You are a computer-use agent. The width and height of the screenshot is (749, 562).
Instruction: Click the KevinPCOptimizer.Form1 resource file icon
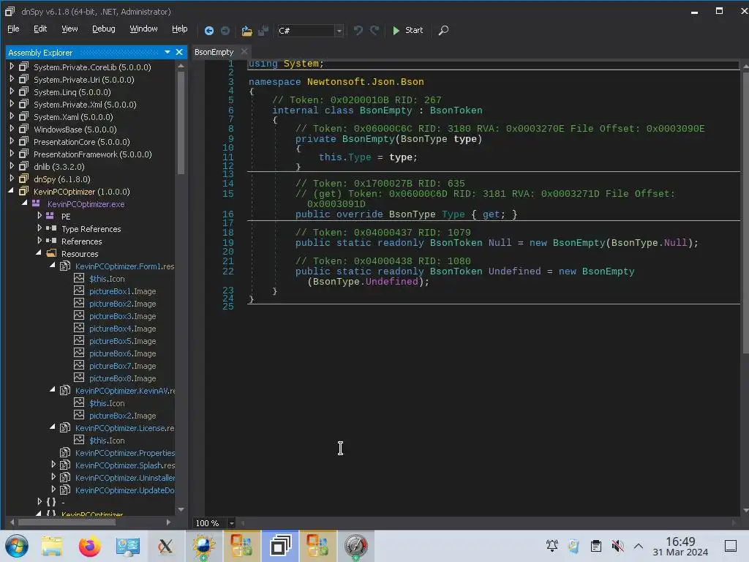[65, 266]
